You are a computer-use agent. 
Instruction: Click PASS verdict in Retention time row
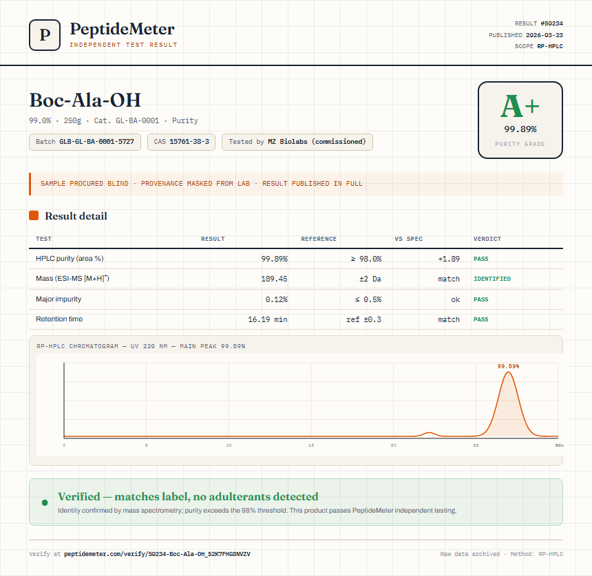coord(481,319)
